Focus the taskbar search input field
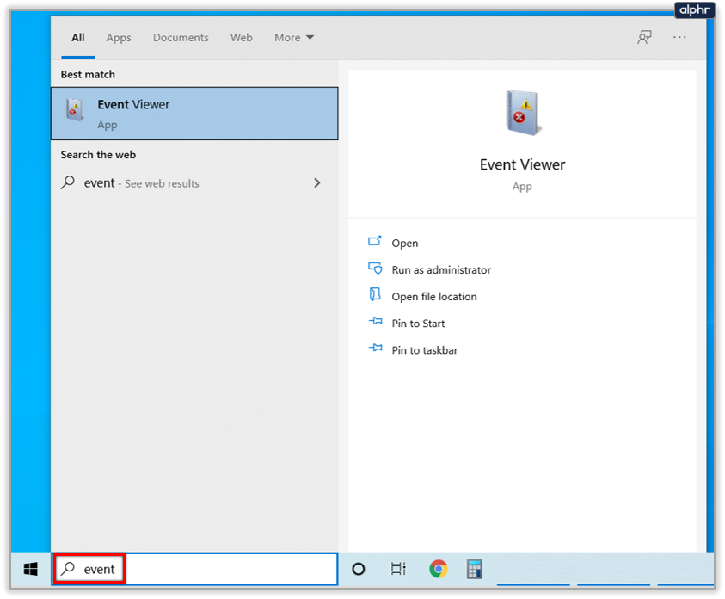725x599 pixels. 194,569
